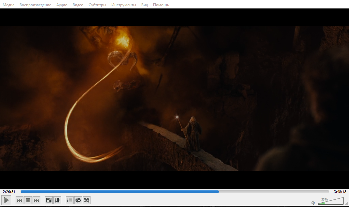
Task: Show extended settings equalizer panel
Action: 57,200
